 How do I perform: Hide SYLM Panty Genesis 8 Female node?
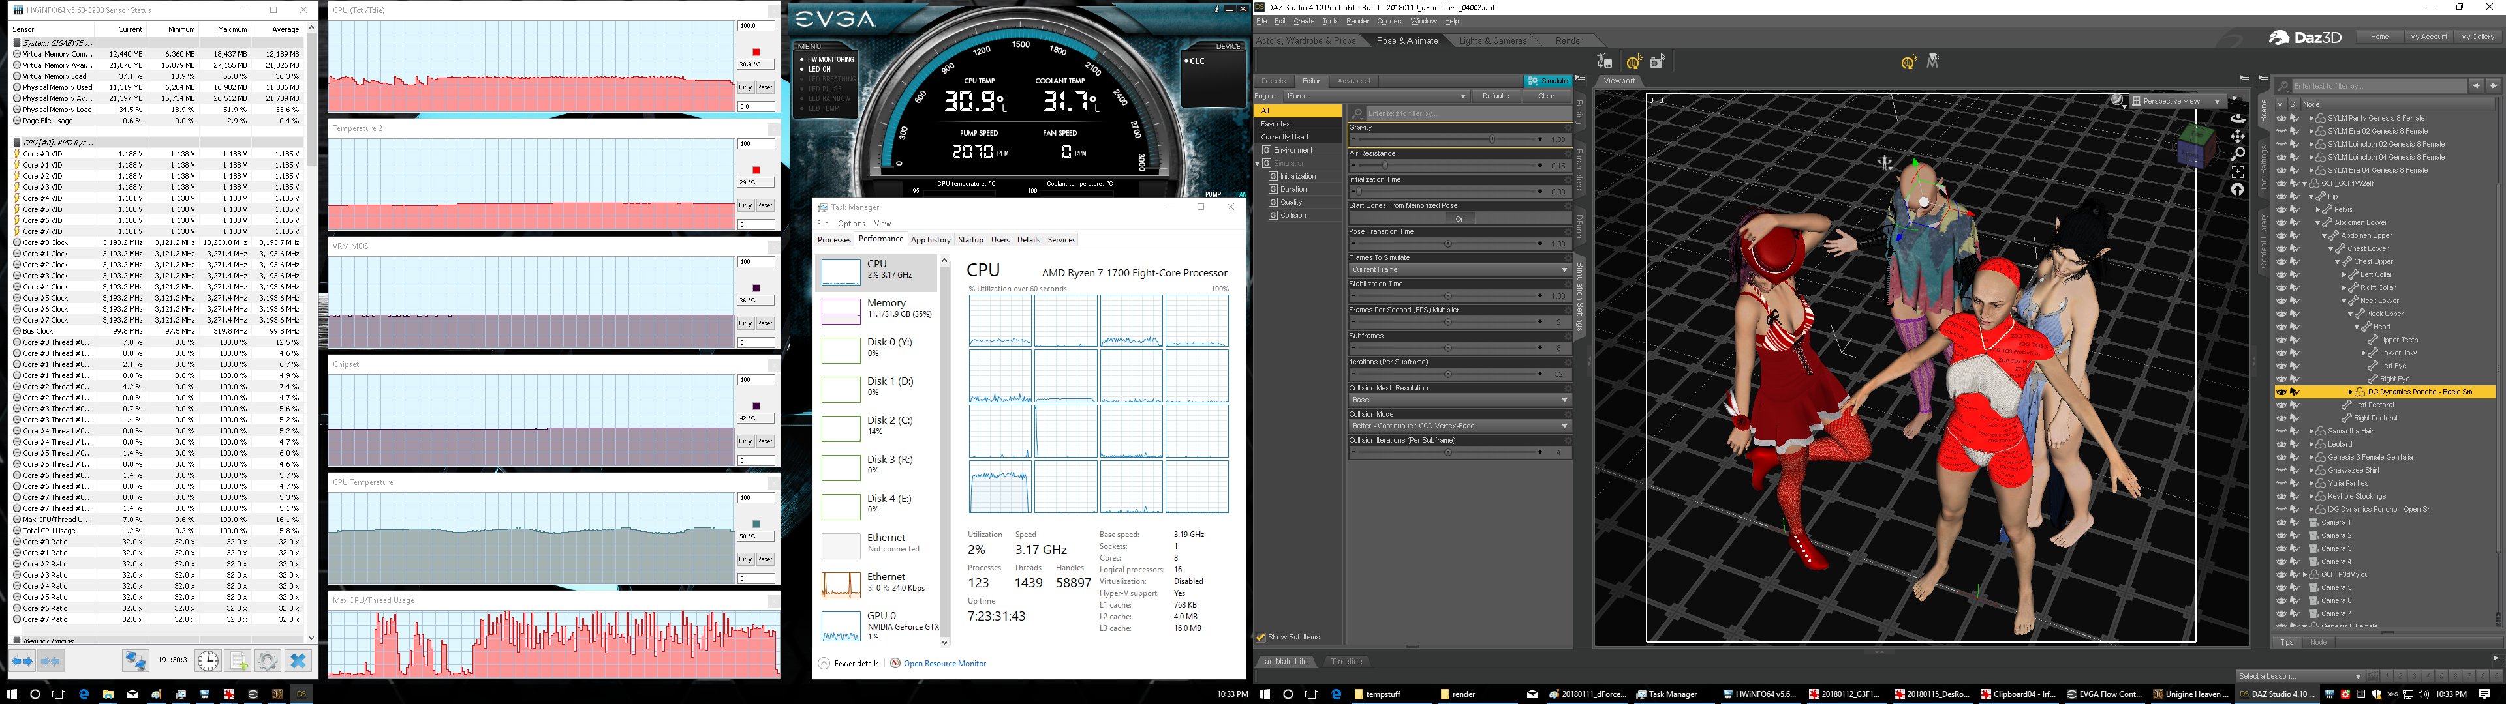[x=2282, y=119]
